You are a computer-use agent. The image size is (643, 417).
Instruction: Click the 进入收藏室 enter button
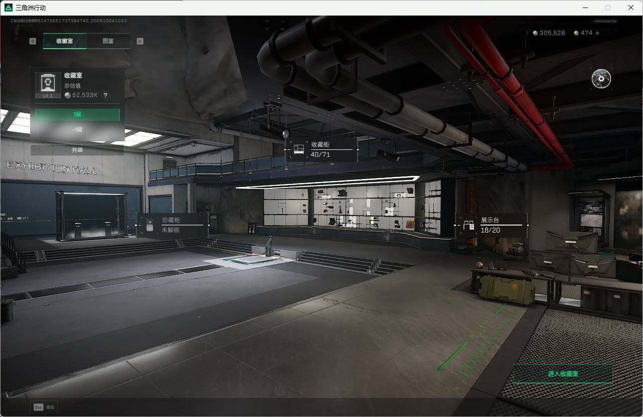[x=563, y=374]
